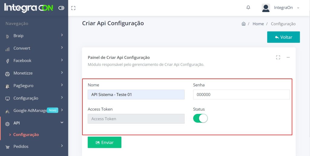The width and height of the screenshot is (310, 156).
Task: Collapse panel using the minus icon
Action: 288,57
